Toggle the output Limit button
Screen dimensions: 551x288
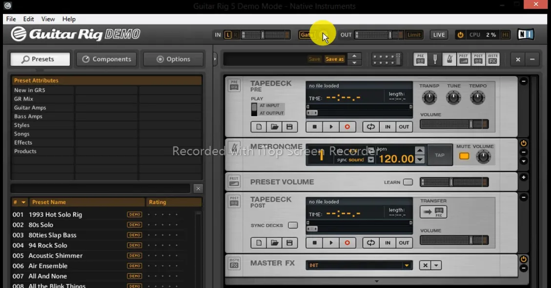pos(413,35)
